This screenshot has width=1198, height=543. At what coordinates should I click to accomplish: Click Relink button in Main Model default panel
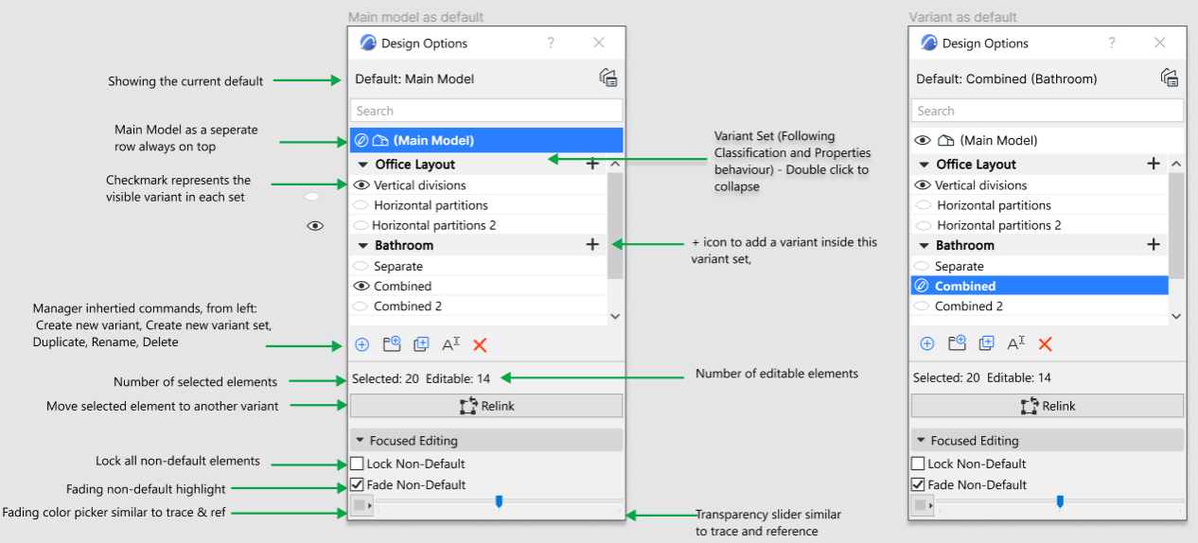[x=486, y=406]
